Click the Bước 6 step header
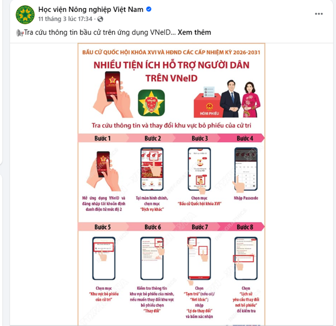 click(153, 227)
